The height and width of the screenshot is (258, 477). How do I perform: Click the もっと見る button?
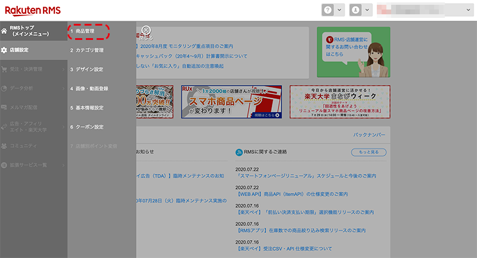pyautogui.click(x=368, y=152)
